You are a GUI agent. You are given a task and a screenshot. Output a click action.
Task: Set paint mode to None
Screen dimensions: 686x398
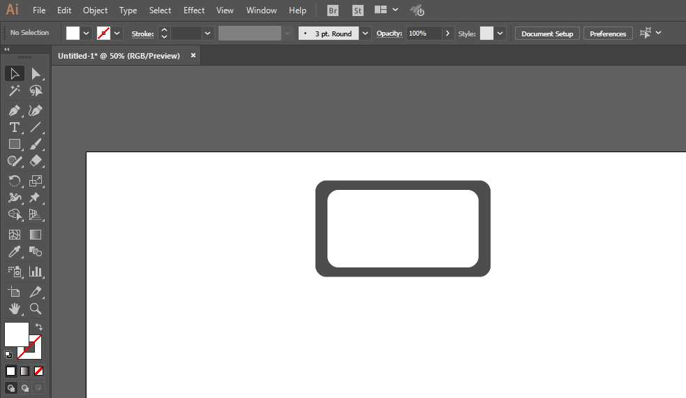(39, 371)
